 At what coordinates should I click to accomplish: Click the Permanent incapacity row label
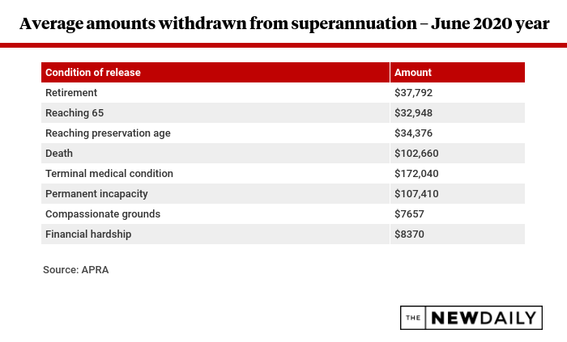pyautogui.click(x=96, y=194)
